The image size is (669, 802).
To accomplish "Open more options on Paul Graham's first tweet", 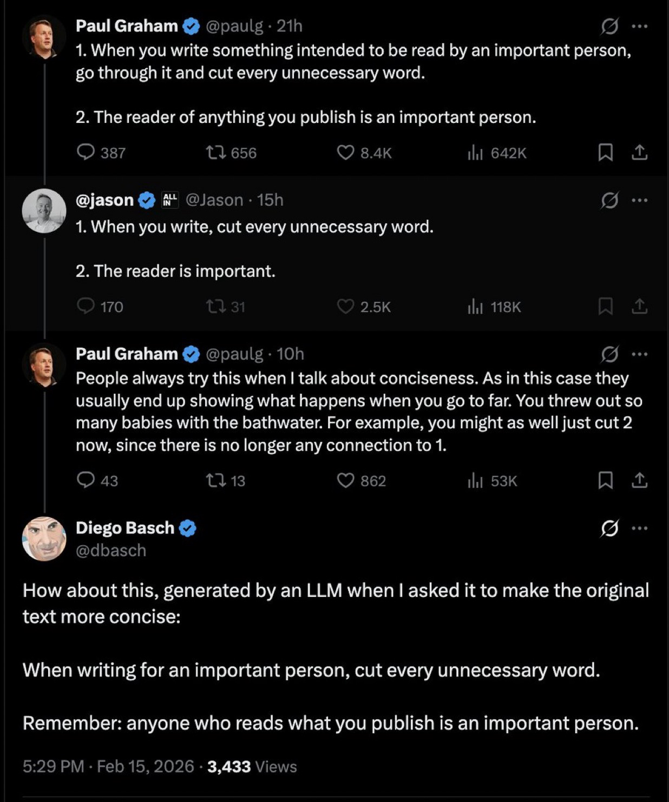I will [640, 26].
